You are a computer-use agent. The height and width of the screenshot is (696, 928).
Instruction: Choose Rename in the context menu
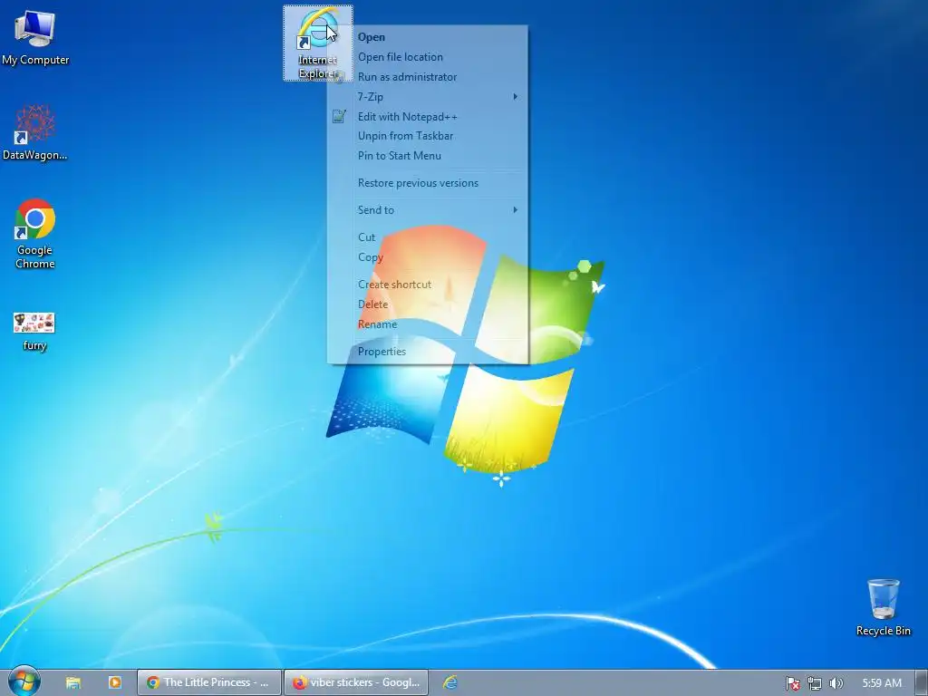(x=428, y=324)
